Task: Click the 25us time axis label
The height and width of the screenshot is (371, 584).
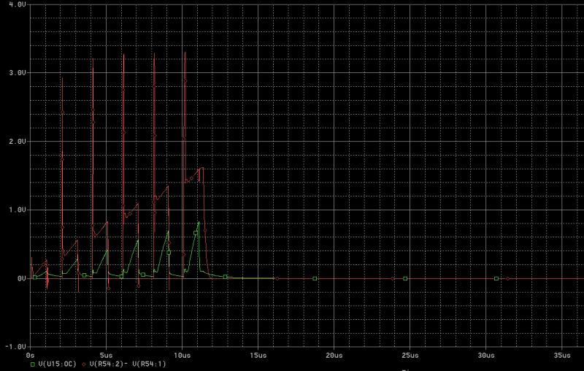Action: (410, 356)
